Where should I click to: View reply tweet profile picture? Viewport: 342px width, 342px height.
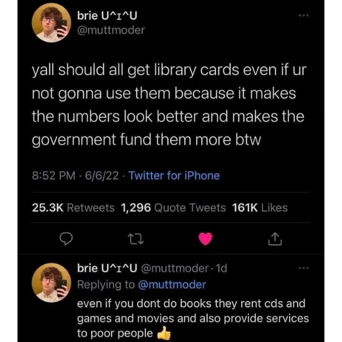pyautogui.click(x=51, y=283)
